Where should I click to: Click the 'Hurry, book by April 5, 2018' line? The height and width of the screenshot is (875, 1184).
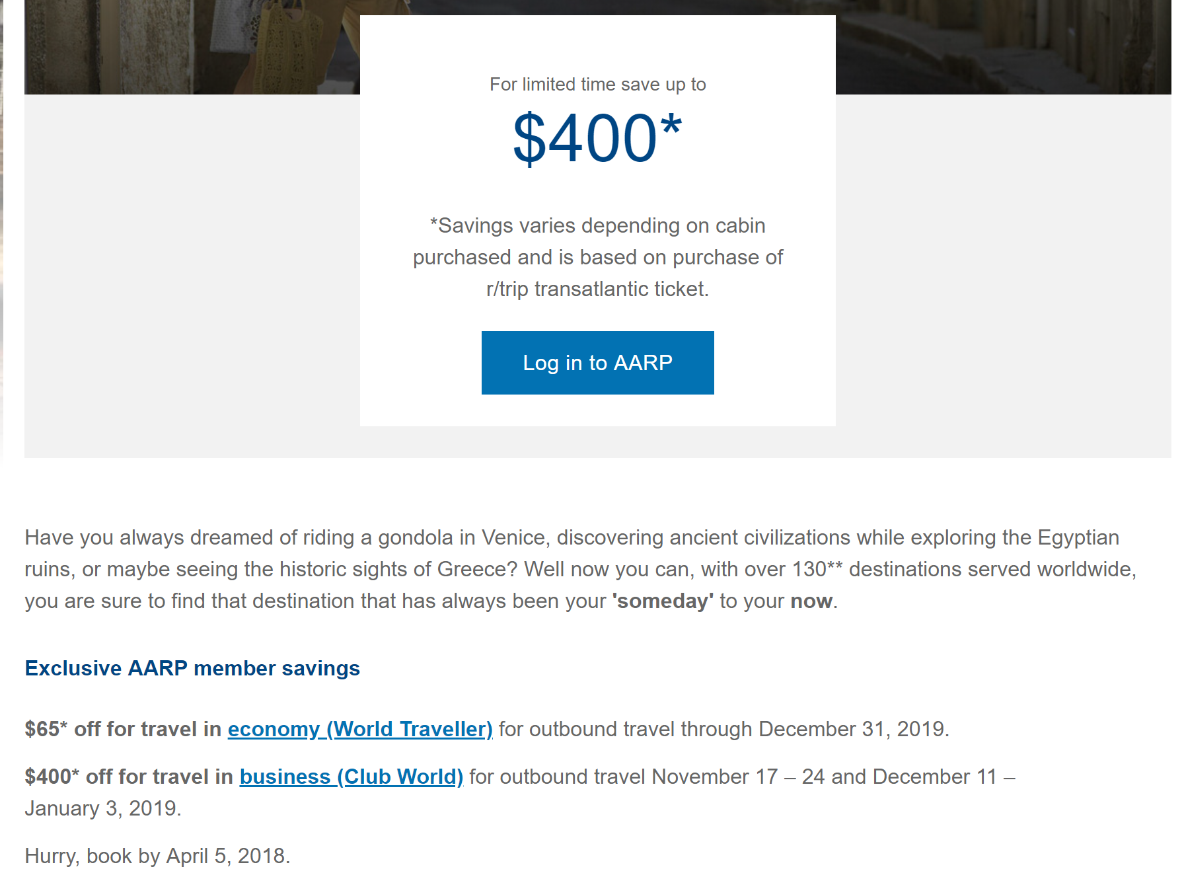click(x=157, y=856)
